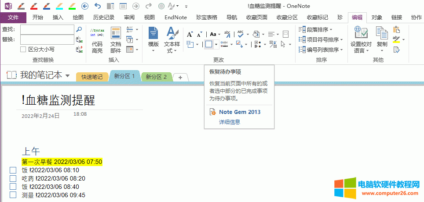Open the EndNote ribbon tab
Screen dimensions: 424x202
pyautogui.click(x=176, y=18)
